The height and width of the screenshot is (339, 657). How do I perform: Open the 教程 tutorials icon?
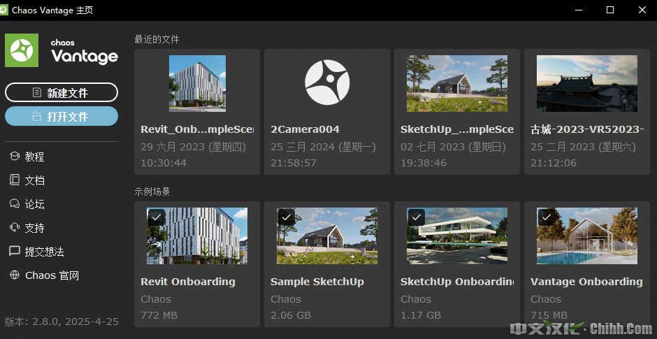click(x=14, y=157)
